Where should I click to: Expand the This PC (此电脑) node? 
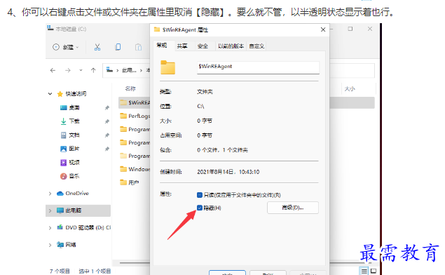(x=50, y=210)
